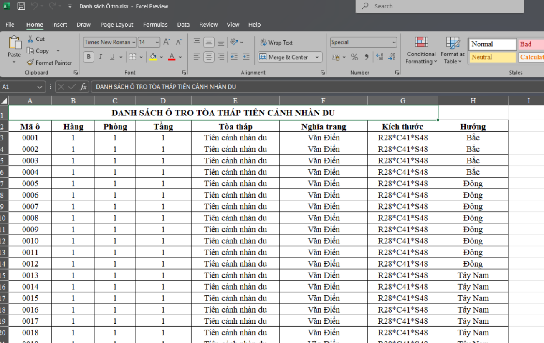Image resolution: width=544 pixels, height=343 pixels.
Task: Switch to the Formulas tab
Action: 155,25
